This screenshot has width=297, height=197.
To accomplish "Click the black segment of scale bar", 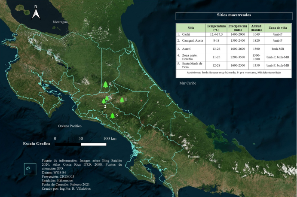I will (x=68, y=144).
